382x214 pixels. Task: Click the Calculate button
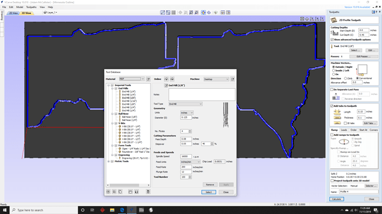337,199
